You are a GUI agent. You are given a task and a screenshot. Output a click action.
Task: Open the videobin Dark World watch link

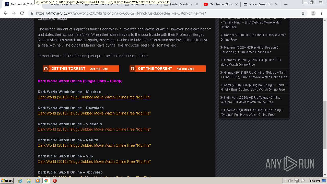tap(94, 129)
